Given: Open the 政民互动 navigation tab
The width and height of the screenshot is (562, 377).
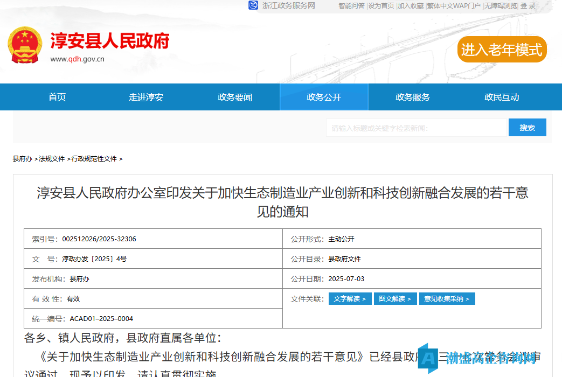Looking at the screenshot, I should (x=502, y=97).
